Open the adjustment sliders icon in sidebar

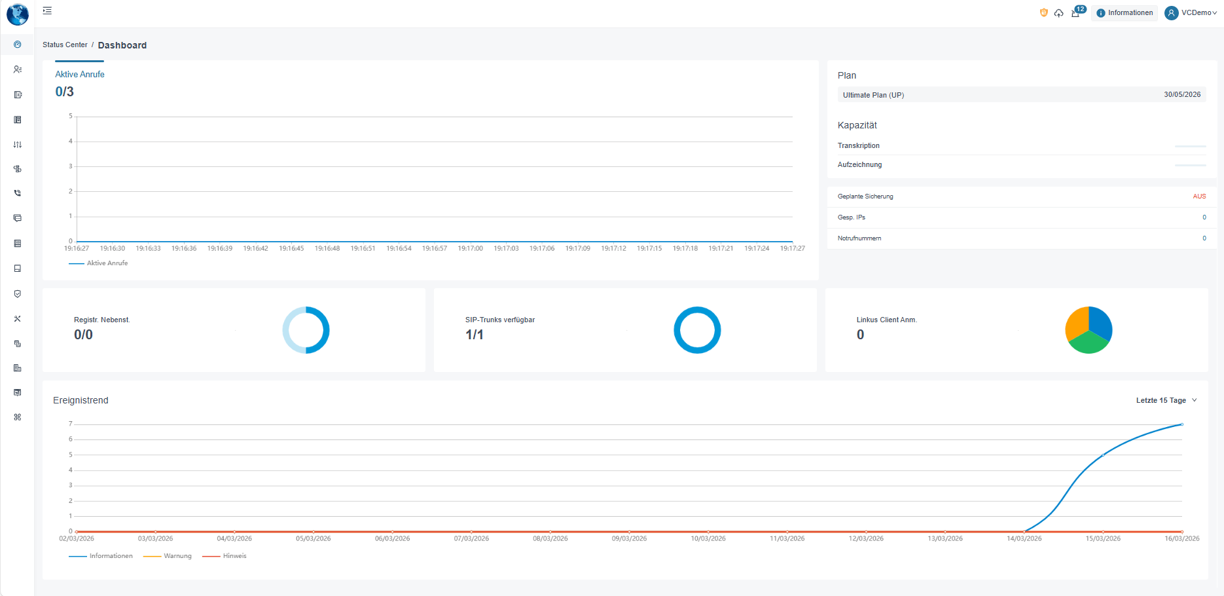pos(18,145)
